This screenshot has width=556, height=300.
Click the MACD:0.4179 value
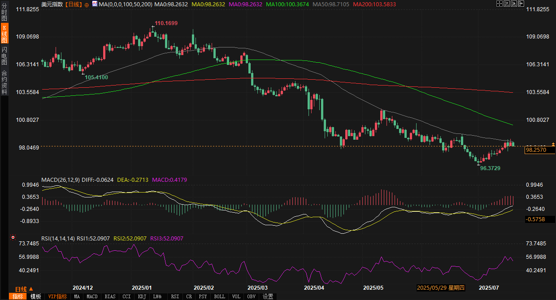point(169,180)
